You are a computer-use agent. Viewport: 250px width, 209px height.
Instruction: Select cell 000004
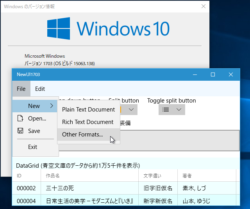[x=27, y=200]
